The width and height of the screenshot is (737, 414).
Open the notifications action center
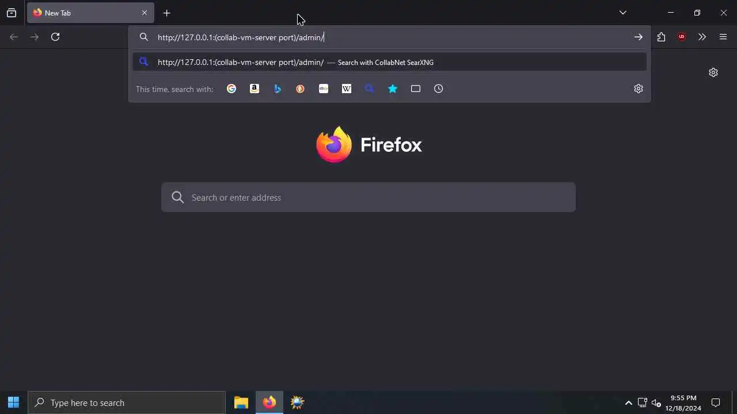point(716,402)
